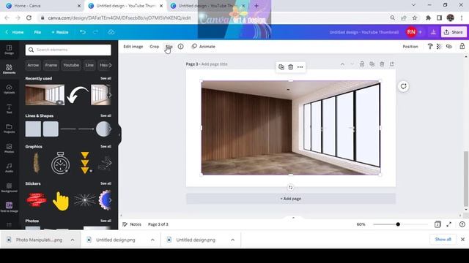Adjust the zoom slider handle
The height and width of the screenshot is (263, 469).
[x=398, y=224]
